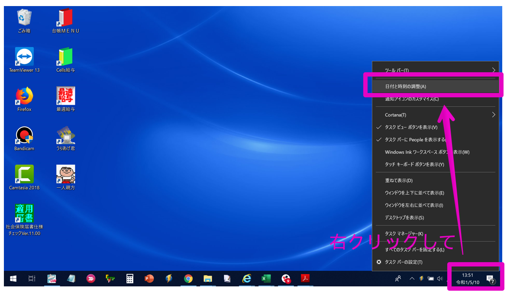
Task: Switch to Google Chrome on the taskbar
Action: point(188,279)
